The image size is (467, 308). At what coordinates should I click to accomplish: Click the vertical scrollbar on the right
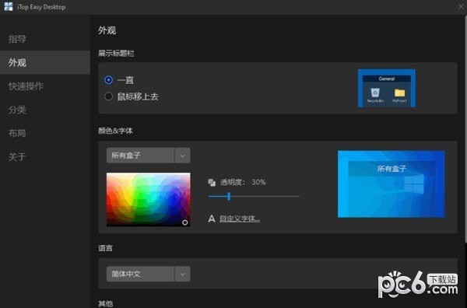[x=465, y=128]
